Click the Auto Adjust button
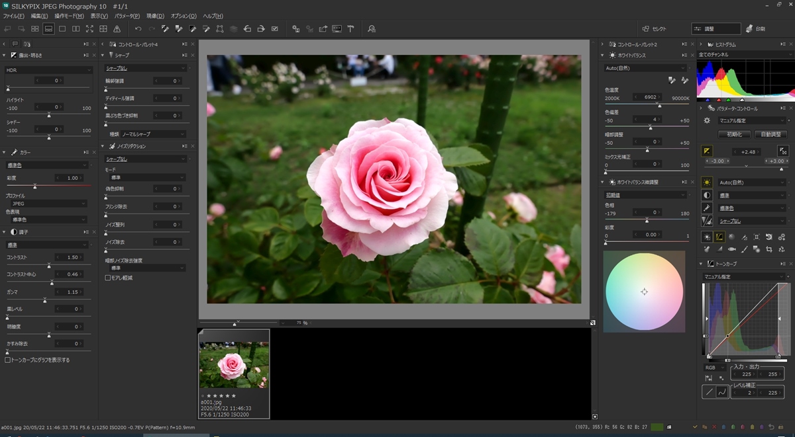 click(x=770, y=134)
